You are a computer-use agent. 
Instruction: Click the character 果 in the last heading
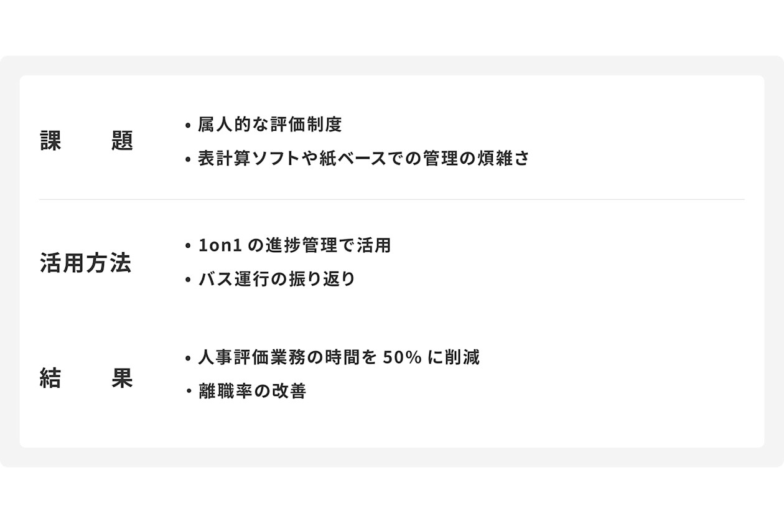(123, 378)
